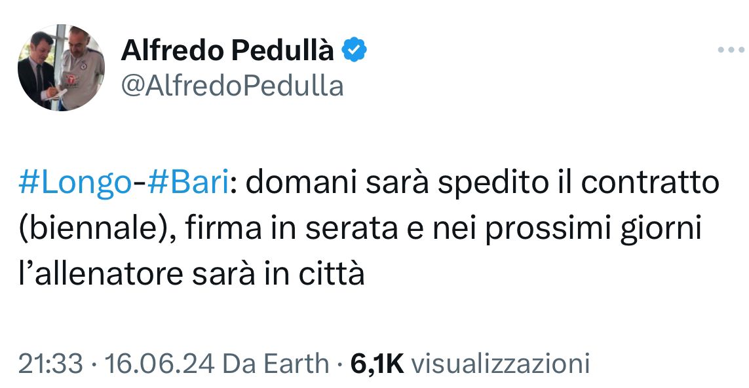The height and width of the screenshot is (388, 749).
Task: Click the 21:33 timestamp
Action: coord(50,363)
